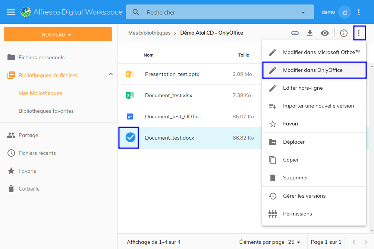
Task: Choose Supprimer from the menu
Action: [x=314, y=178]
